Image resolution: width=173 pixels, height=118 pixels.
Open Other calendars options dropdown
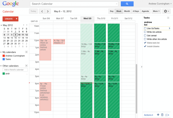click(26, 66)
